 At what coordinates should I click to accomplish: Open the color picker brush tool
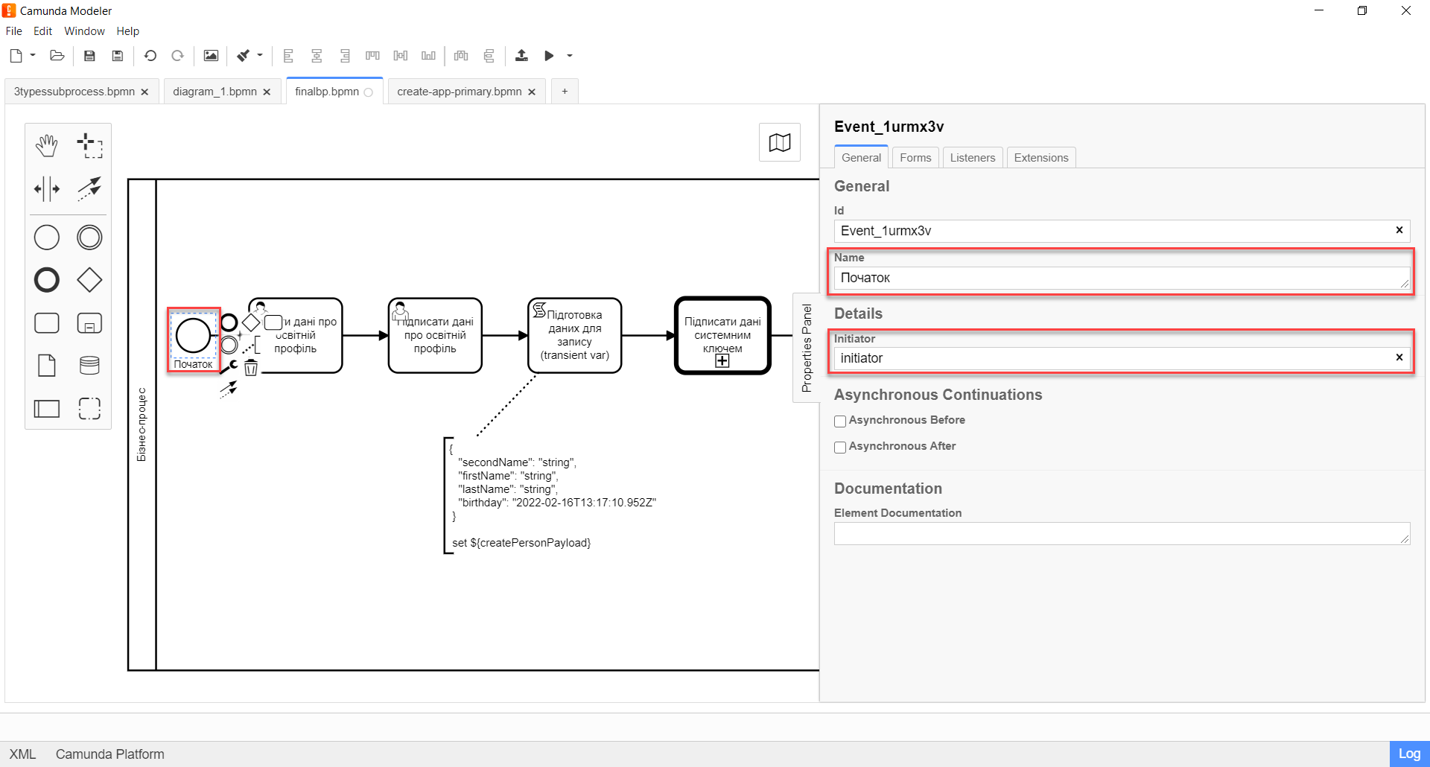click(244, 56)
